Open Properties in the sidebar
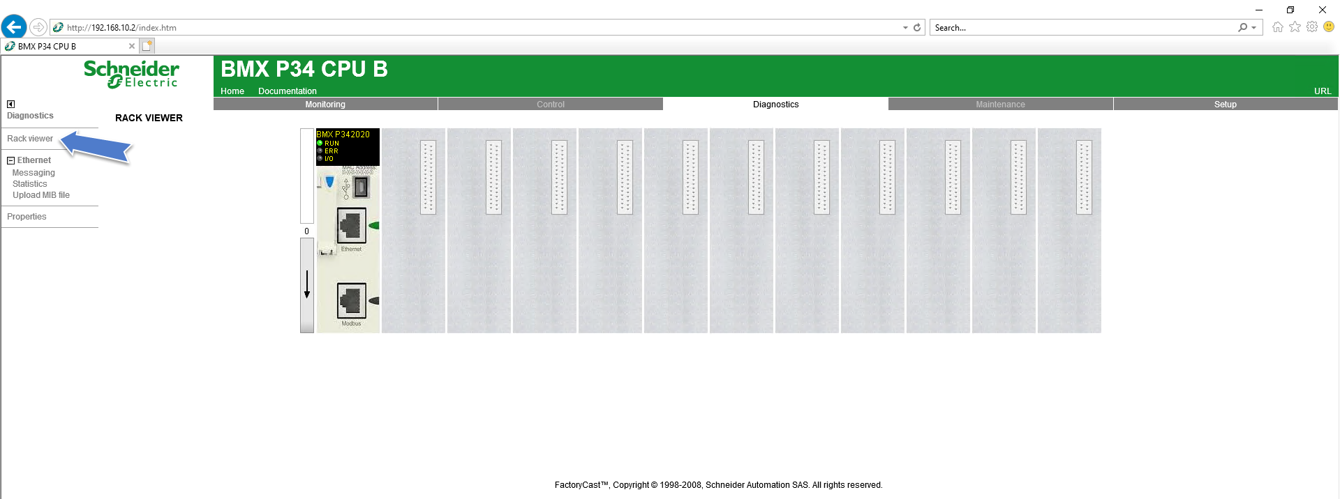 [27, 217]
